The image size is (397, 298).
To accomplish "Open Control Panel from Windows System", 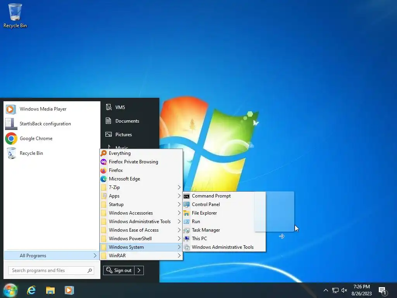I will click(x=224, y=204).
